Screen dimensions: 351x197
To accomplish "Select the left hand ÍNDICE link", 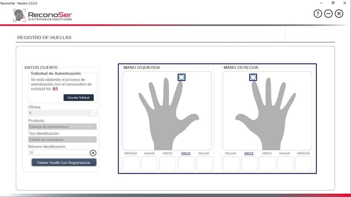I will click(186, 154).
